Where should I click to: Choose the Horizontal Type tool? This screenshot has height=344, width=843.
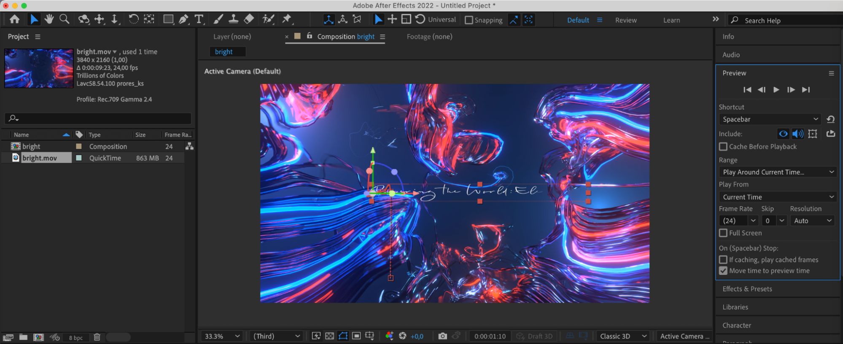point(199,19)
